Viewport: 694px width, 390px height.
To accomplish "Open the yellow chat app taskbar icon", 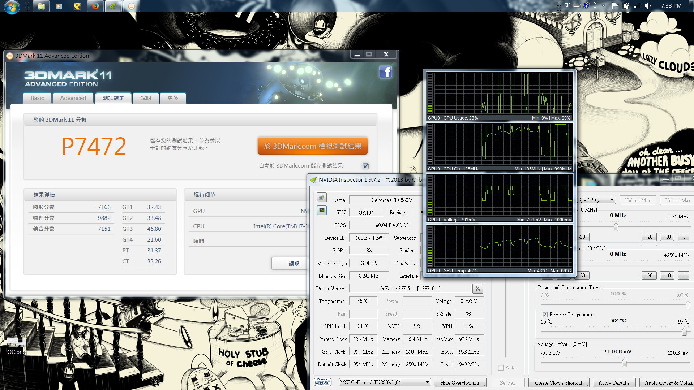I will click(x=77, y=6).
